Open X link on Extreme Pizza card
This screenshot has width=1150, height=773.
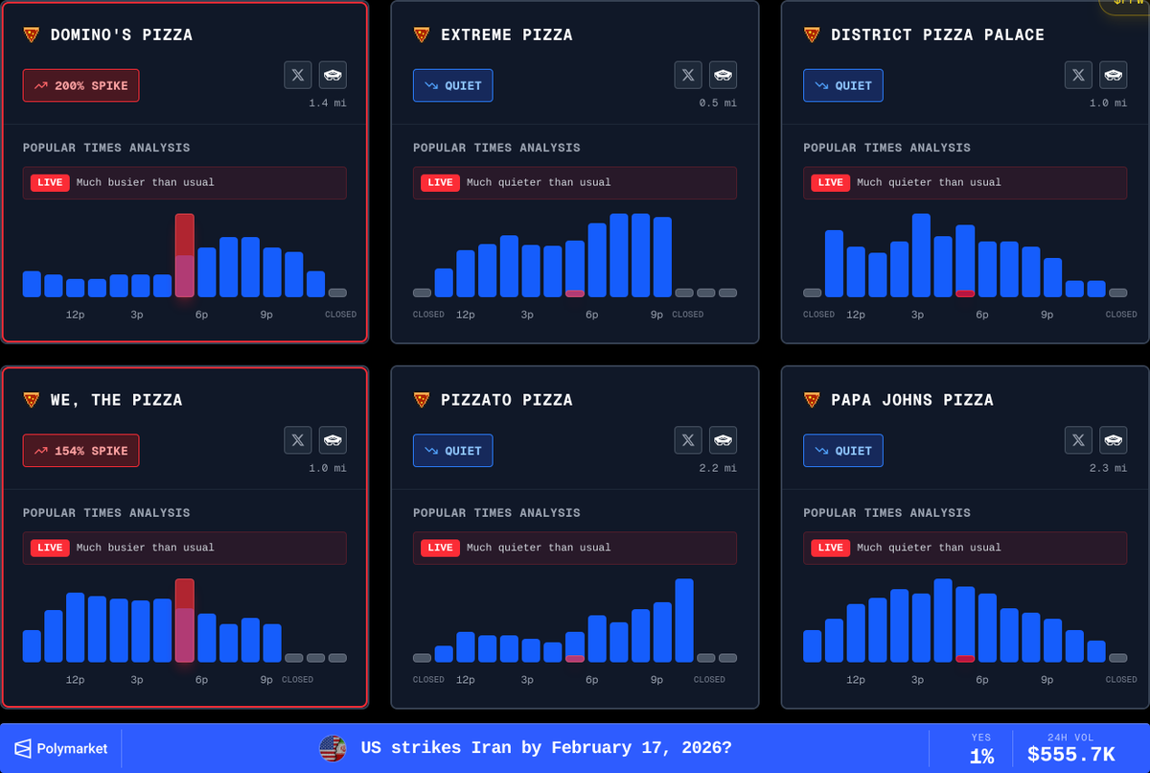[688, 75]
